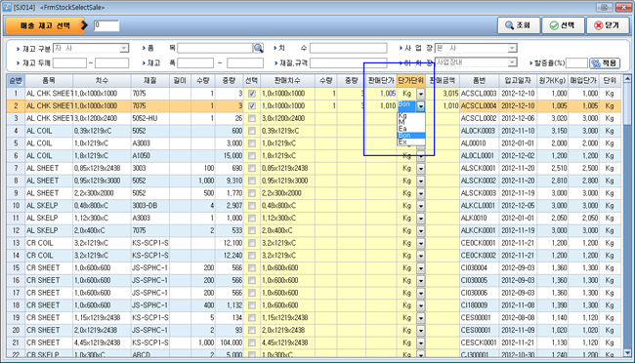Check the 선택 box for AL SHEET 0.95x1219x3000

click(x=252, y=181)
